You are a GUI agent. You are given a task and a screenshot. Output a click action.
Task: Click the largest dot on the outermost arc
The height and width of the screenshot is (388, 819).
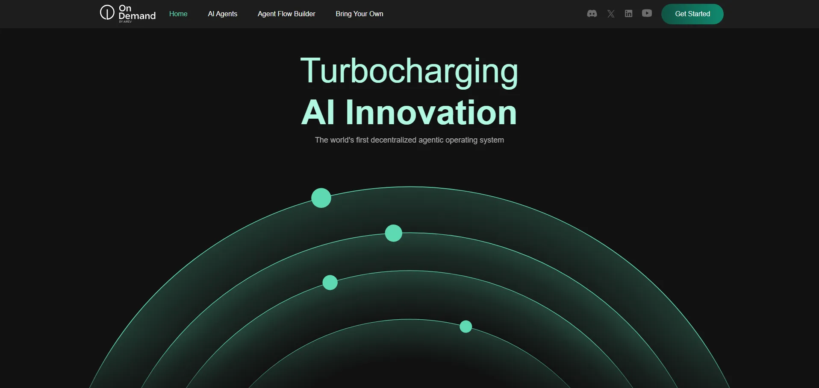coord(321,198)
